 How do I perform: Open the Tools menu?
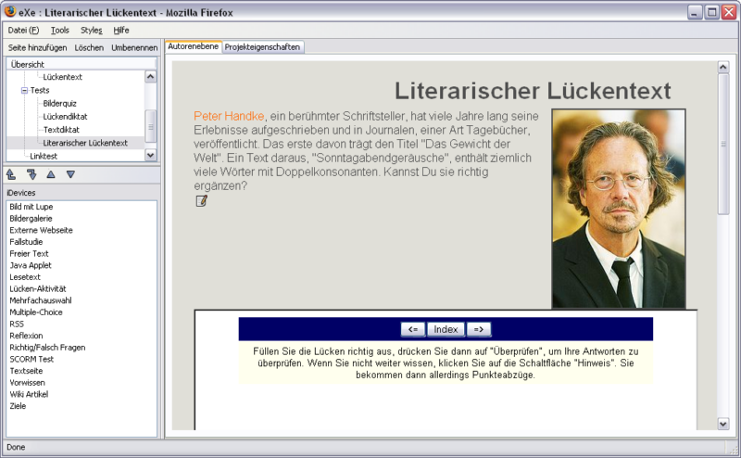click(60, 31)
